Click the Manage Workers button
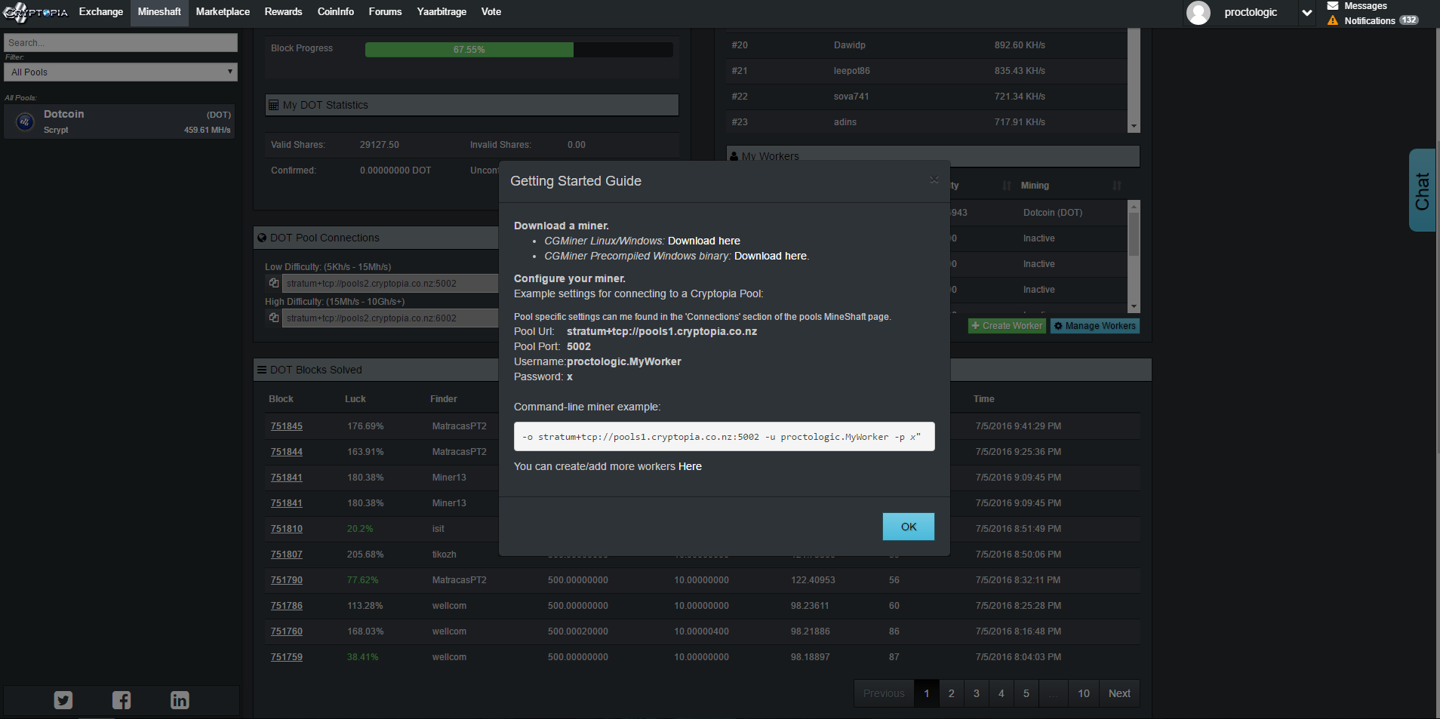This screenshot has height=719, width=1440. pos(1095,326)
